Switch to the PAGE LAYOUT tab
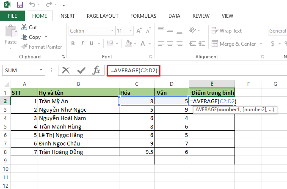287x189 pixels. click(102, 16)
